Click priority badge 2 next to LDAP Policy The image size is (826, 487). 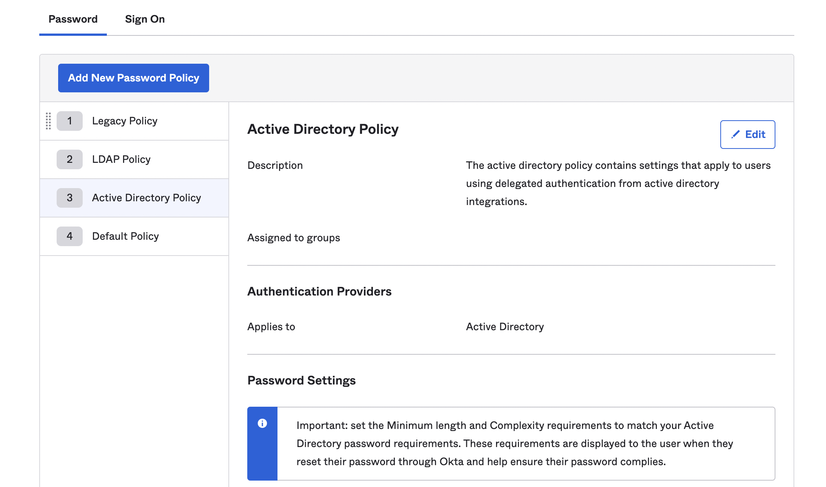(69, 159)
